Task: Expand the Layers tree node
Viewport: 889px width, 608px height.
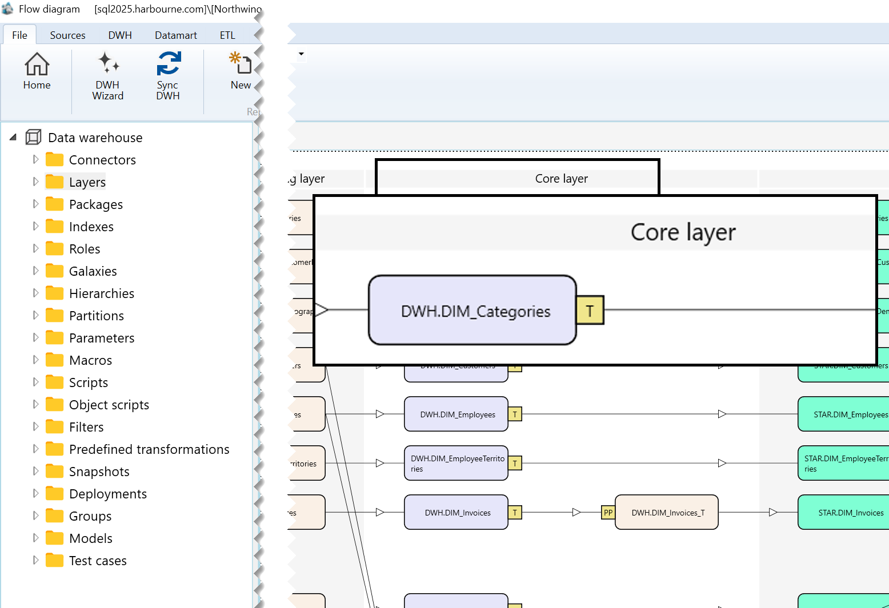Action: pos(35,182)
